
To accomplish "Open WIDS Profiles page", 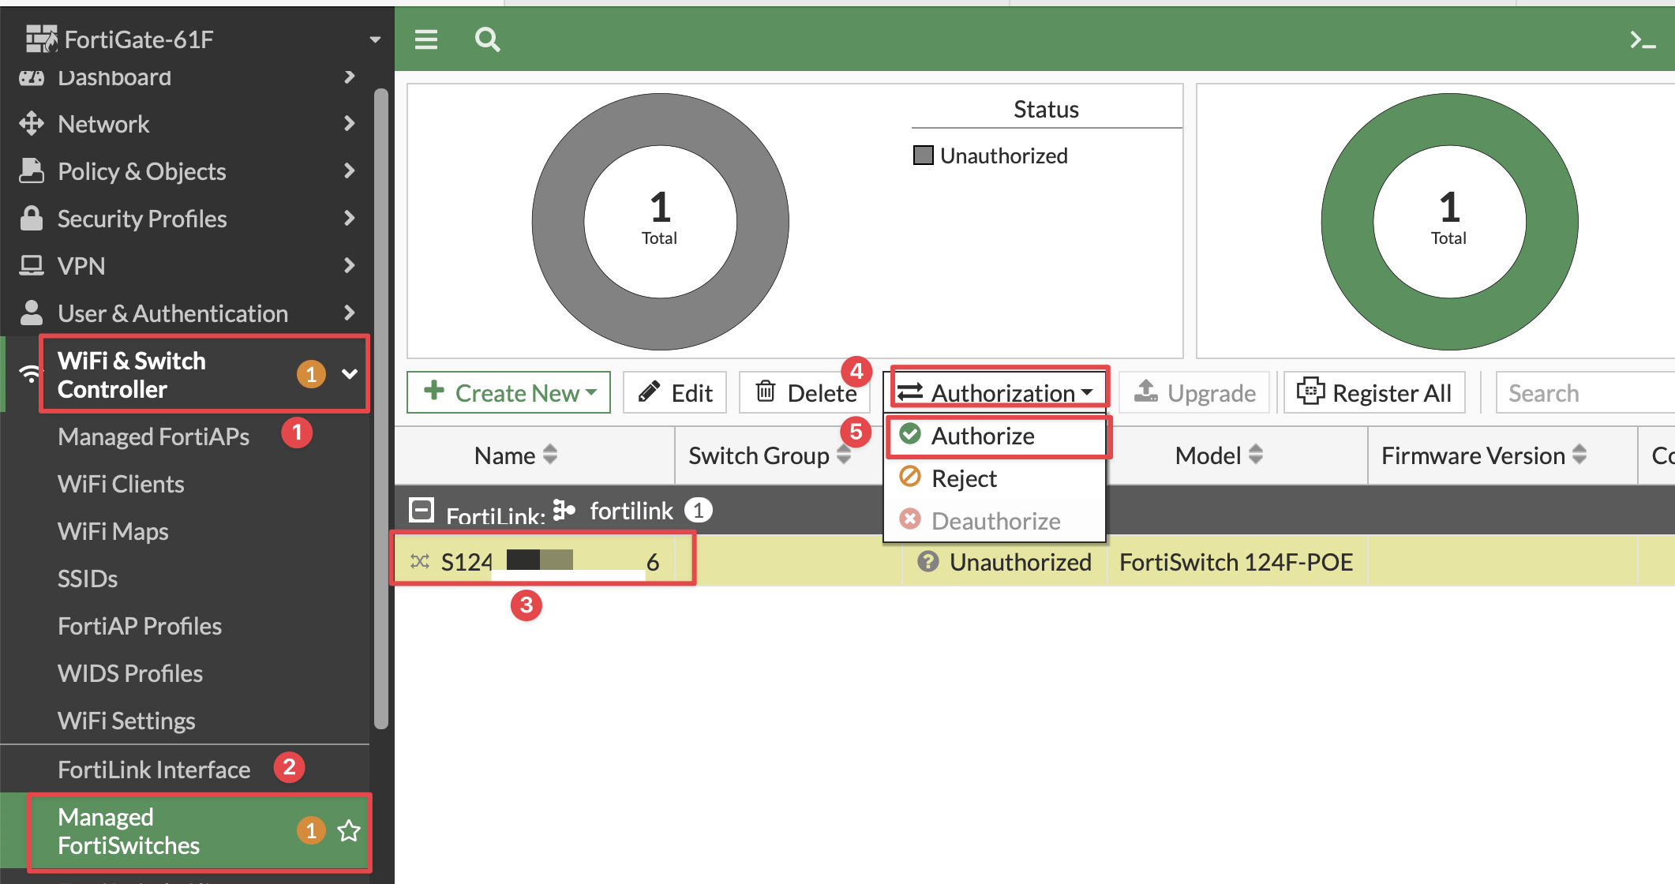I will coord(130,673).
